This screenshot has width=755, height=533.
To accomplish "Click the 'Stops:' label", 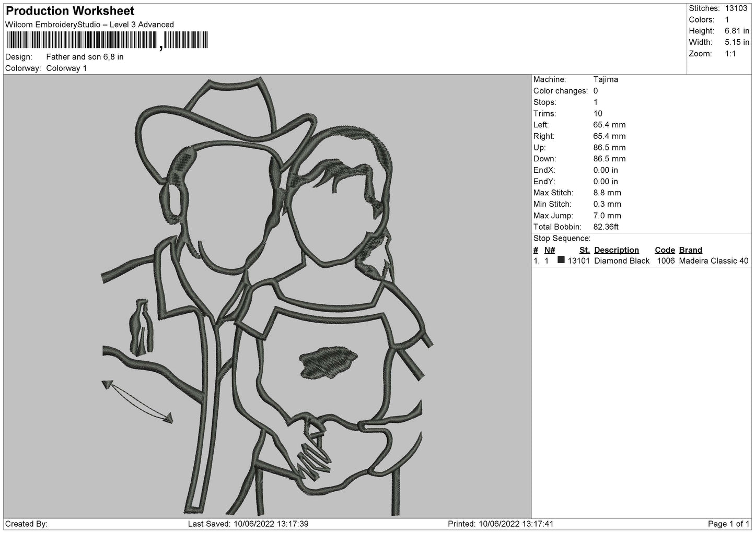I will (x=545, y=102).
